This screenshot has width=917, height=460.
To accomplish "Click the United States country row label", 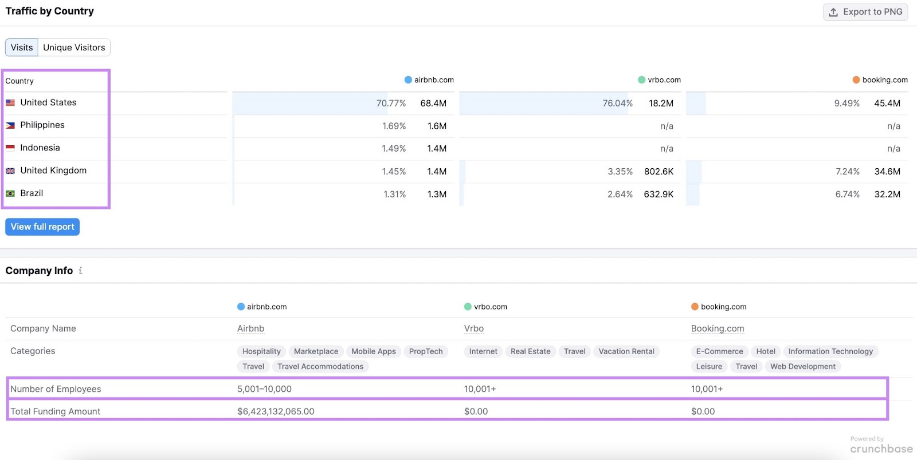I will pos(48,102).
